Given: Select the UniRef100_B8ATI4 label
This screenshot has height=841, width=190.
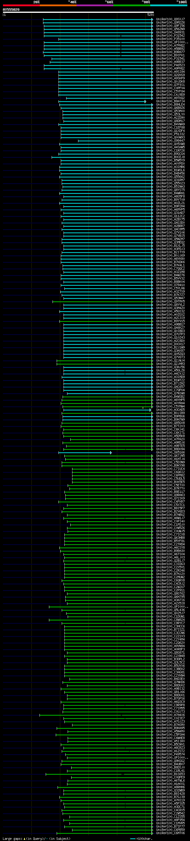Looking at the screenshot, I should pos(170,101).
